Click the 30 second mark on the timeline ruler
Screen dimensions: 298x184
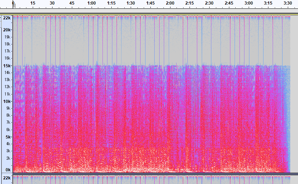pyautogui.click(x=52, y=3)
